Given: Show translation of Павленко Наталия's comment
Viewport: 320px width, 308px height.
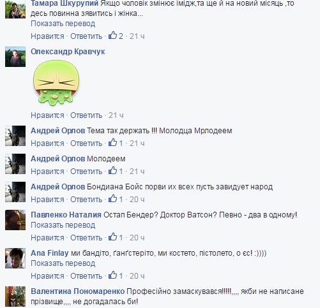Looking at the screenshot, I should coord(63,225).
